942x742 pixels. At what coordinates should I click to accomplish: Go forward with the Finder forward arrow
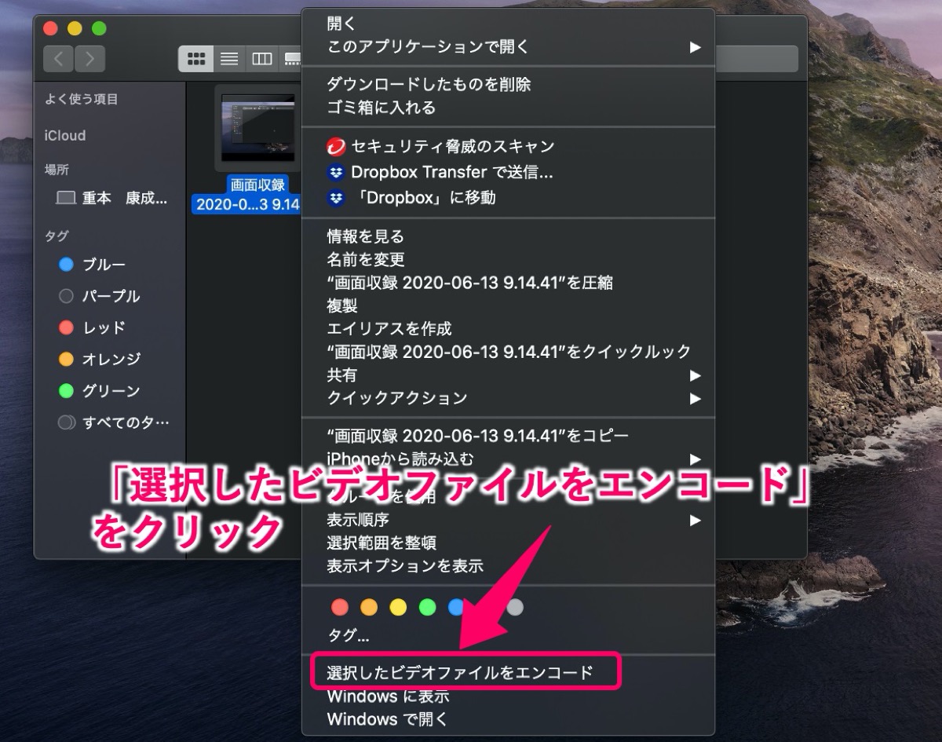(x=89, y=59)
